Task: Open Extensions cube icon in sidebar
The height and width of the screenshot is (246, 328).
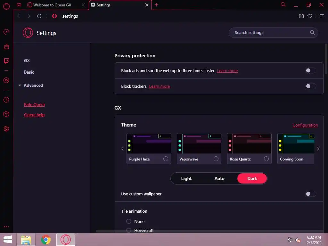Action: (6, 114)
